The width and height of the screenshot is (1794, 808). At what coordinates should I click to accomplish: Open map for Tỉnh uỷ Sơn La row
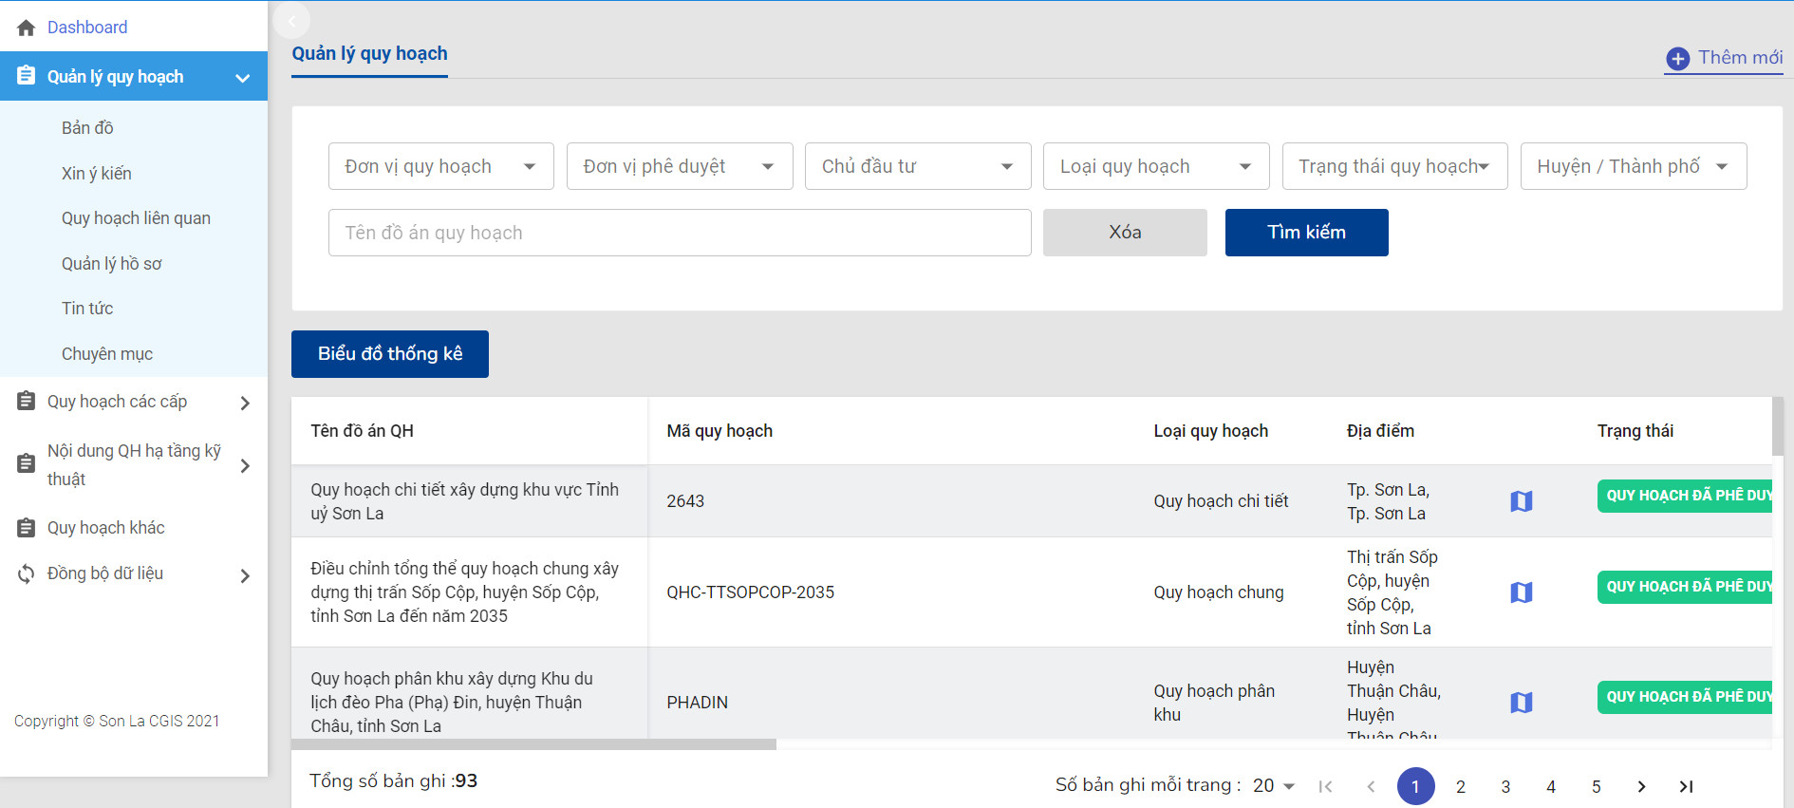pyautogui.click(x=1521, y=501)
